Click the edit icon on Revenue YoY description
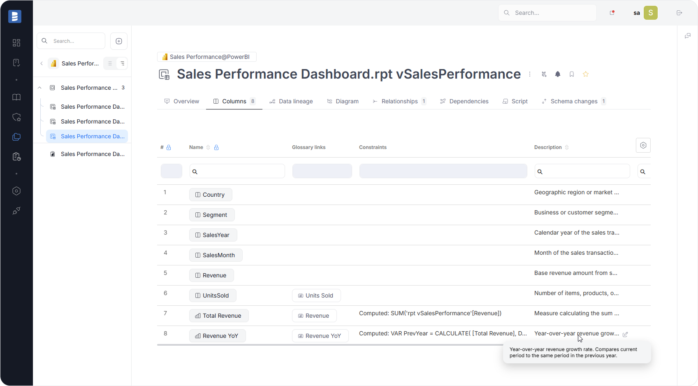This screenshot has width=698, height=386. click(625, 334)
